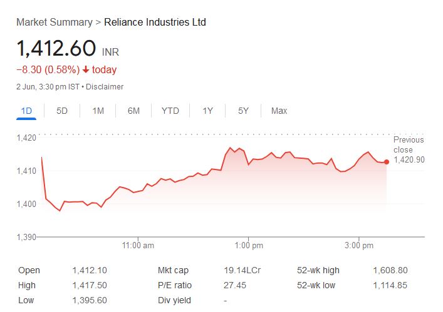Switch to the 5D tab
Screen dimensions: 443x312
[62, 111]
